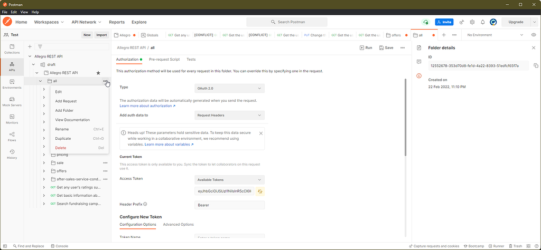Image resolution: width=541 pixels, height=250 pixels.
Task: Open the user avatar menu
Action: coord(493,22)
